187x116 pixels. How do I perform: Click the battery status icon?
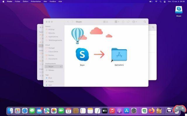[151, 1]
